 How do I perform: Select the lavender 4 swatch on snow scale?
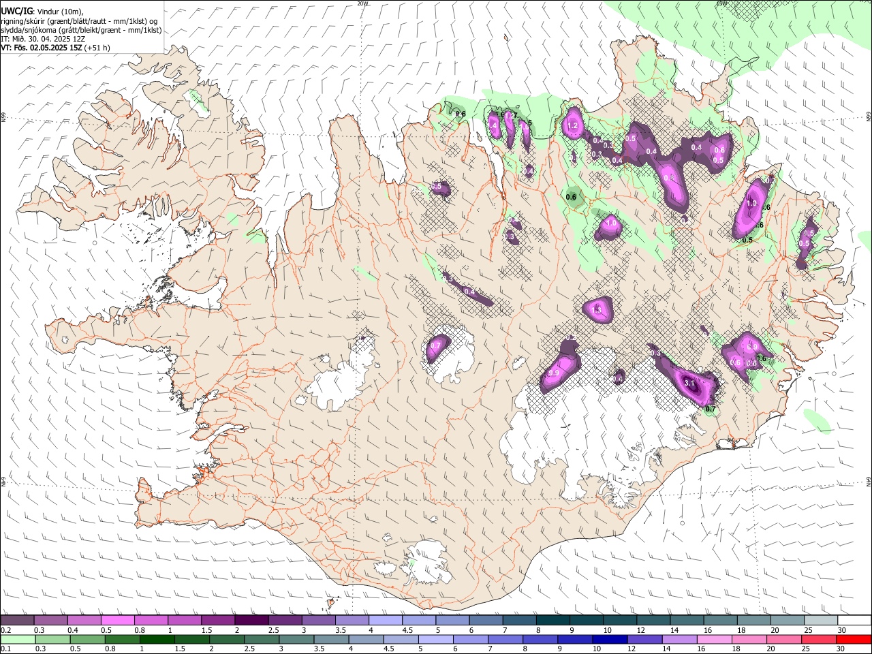386,620
